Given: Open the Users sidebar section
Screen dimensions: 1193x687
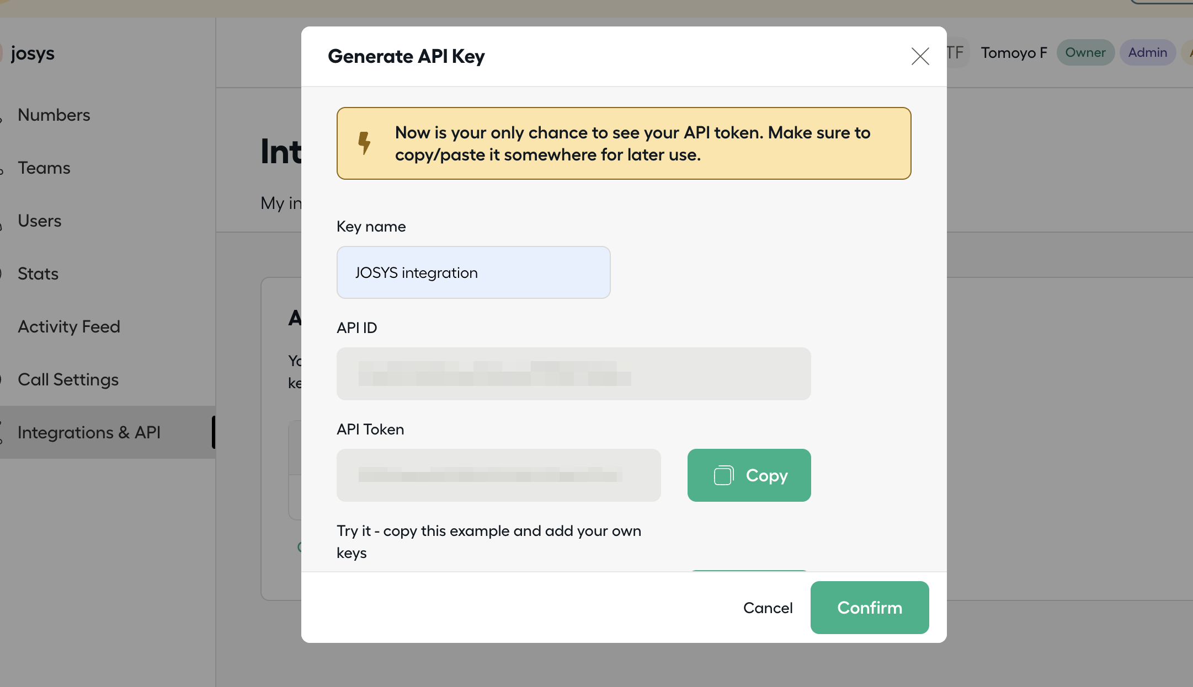Looking at the screenshot, I should click(x=39, y=221).
